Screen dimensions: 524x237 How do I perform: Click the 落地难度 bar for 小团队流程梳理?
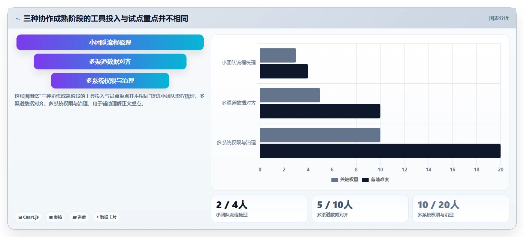(284, 71)
